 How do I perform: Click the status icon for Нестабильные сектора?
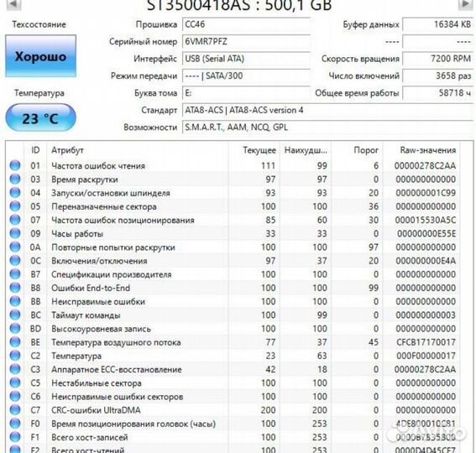(x=15, y=383)
